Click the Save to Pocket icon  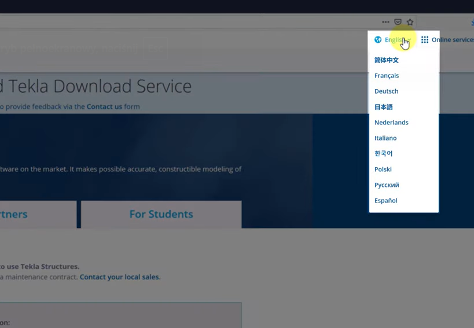398,22
